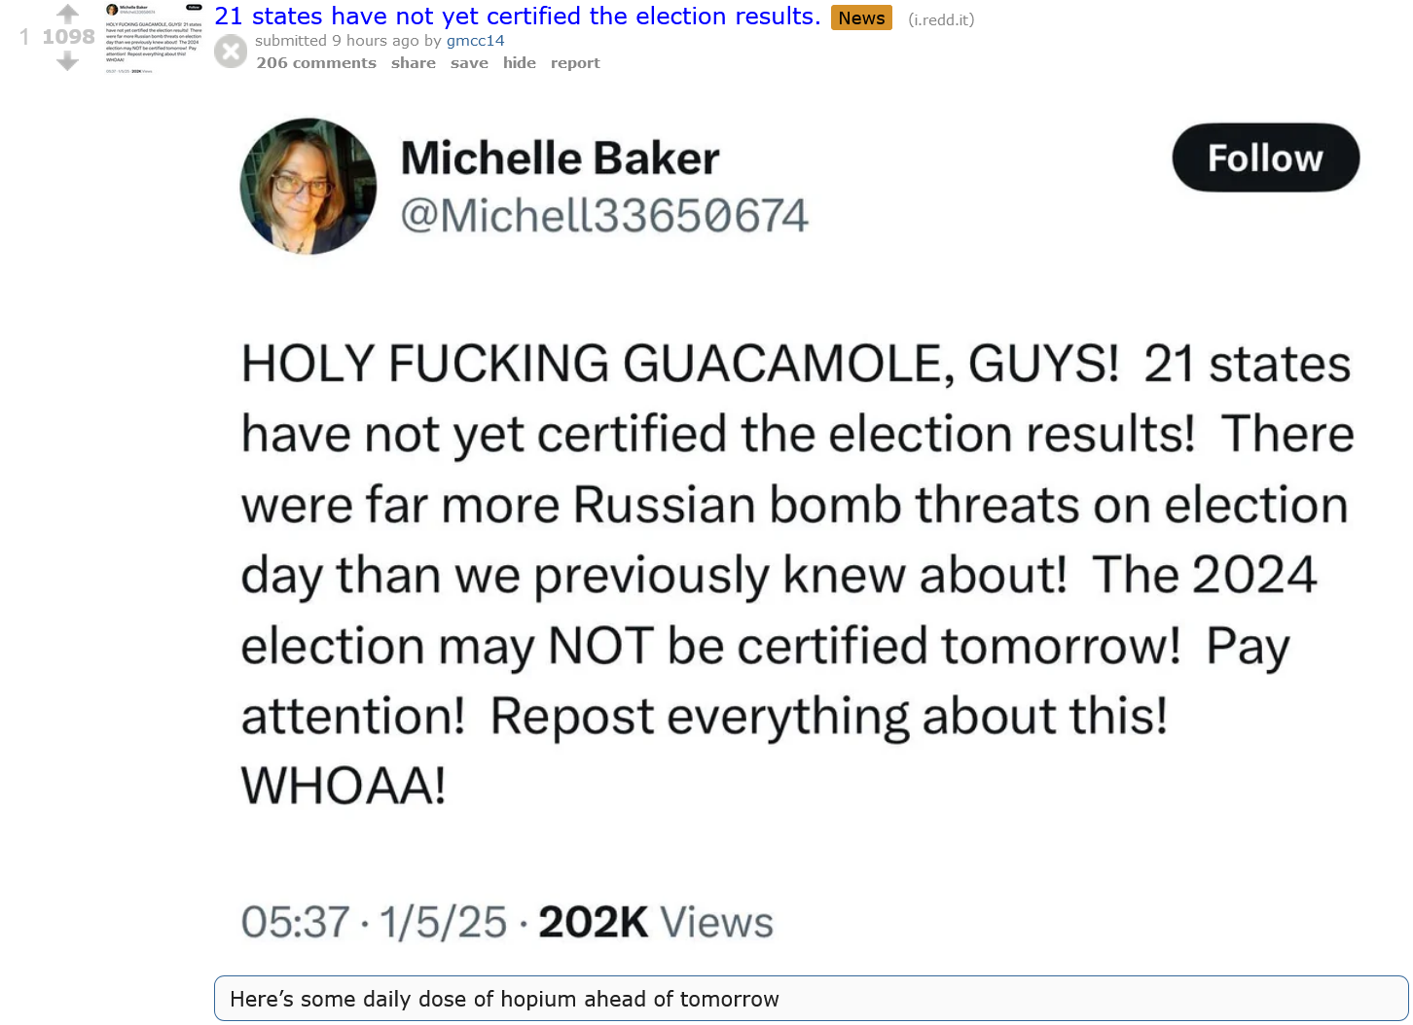Filter by the News flair tag

point(861,18)
